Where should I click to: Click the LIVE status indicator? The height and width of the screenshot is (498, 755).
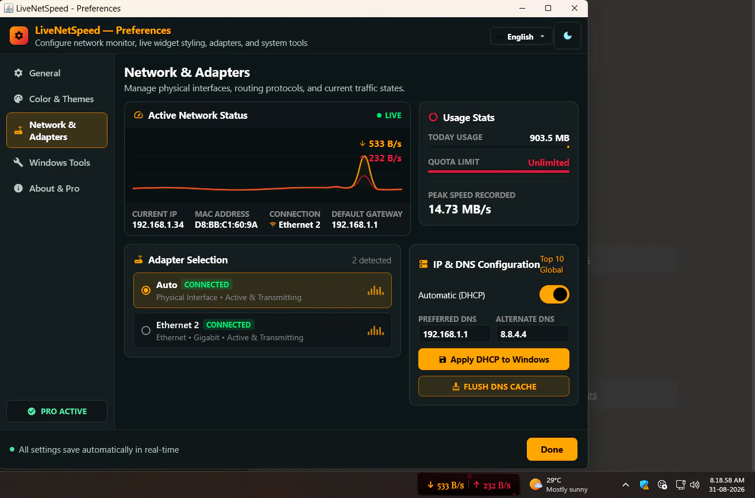point(389,115)
